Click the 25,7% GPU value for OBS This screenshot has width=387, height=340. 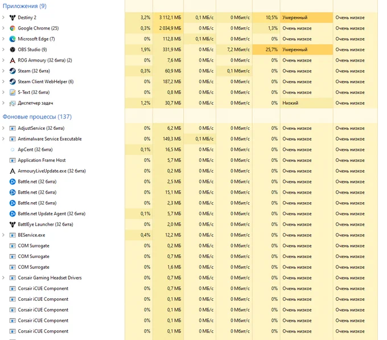(x=271, y=50)
